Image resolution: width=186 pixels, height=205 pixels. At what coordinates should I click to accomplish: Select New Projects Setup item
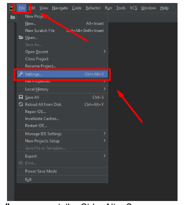pos(62,141)
